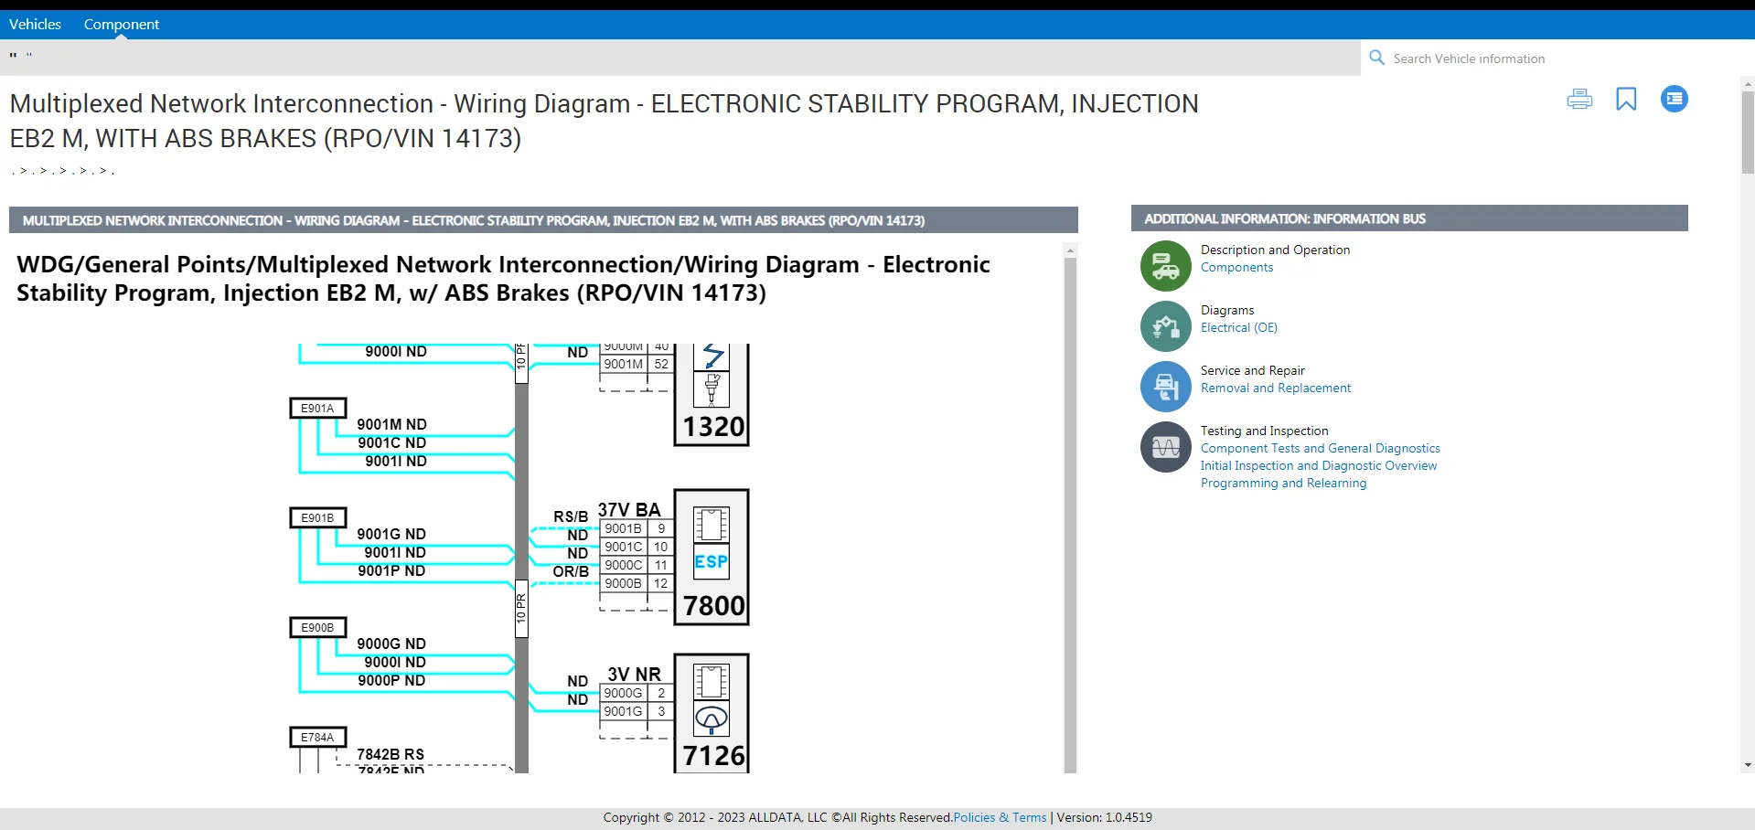Open Component Tests and General Diagnostics
The image size is (1755, 830).
(1321, 448)
